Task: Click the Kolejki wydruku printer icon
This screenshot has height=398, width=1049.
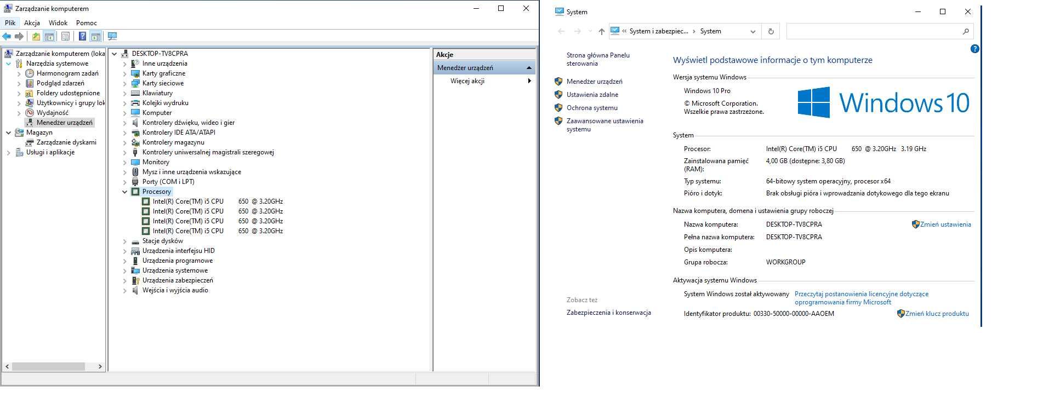Action: point(135,103)
